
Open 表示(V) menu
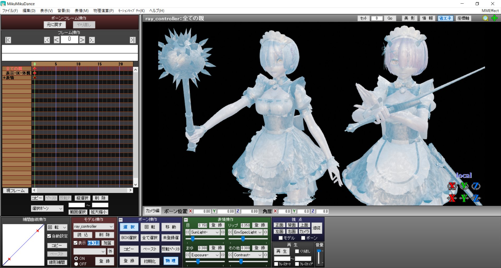46,11
